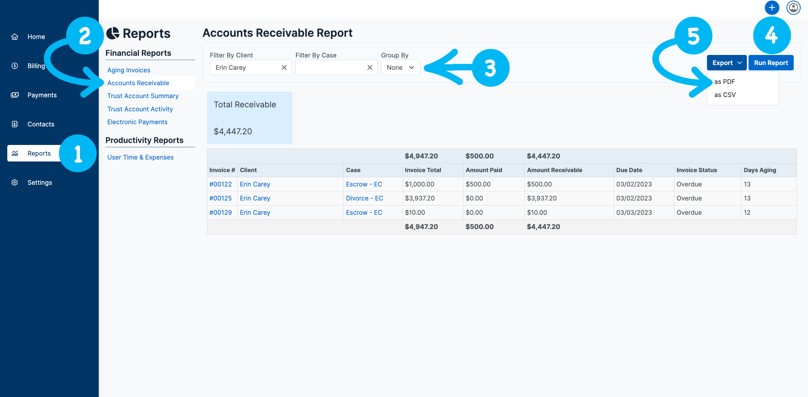Open User Time & Expenses report
The height and width of the screenshot is (397, 808).
(140, 157)
